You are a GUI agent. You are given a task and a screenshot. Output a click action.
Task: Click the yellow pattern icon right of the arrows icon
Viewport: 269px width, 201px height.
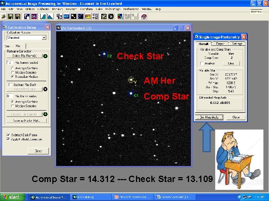click(104, 17)
